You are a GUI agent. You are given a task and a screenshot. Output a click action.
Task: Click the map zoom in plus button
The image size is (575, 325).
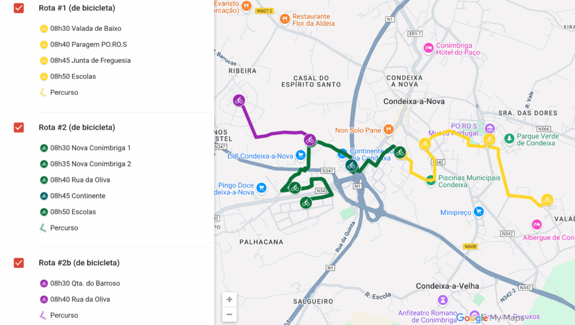pos(229,300)
